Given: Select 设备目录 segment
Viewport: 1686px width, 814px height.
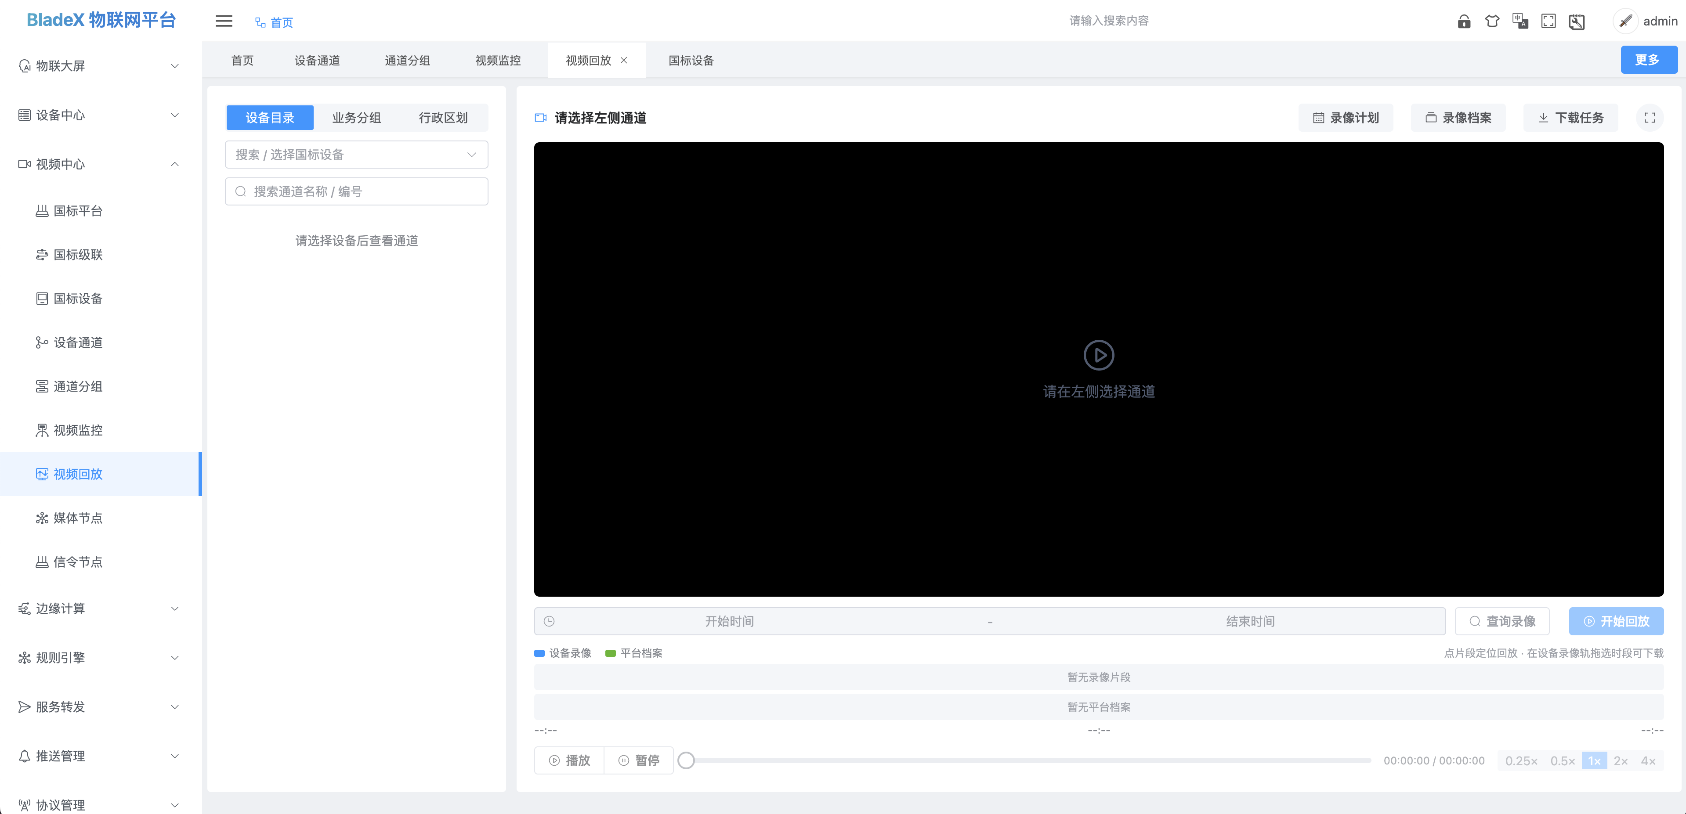Looking at the screenshot, I should pos(270,118).
